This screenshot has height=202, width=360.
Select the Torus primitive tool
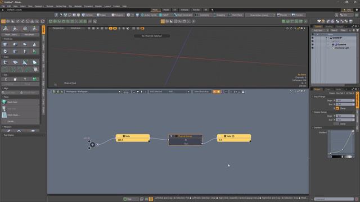(5, 51)
